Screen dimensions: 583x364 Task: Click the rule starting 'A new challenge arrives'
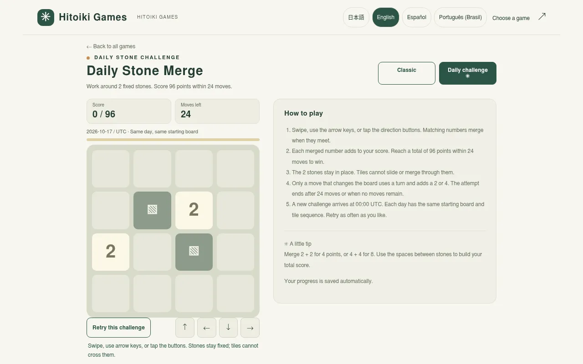[x=388, y=210]
